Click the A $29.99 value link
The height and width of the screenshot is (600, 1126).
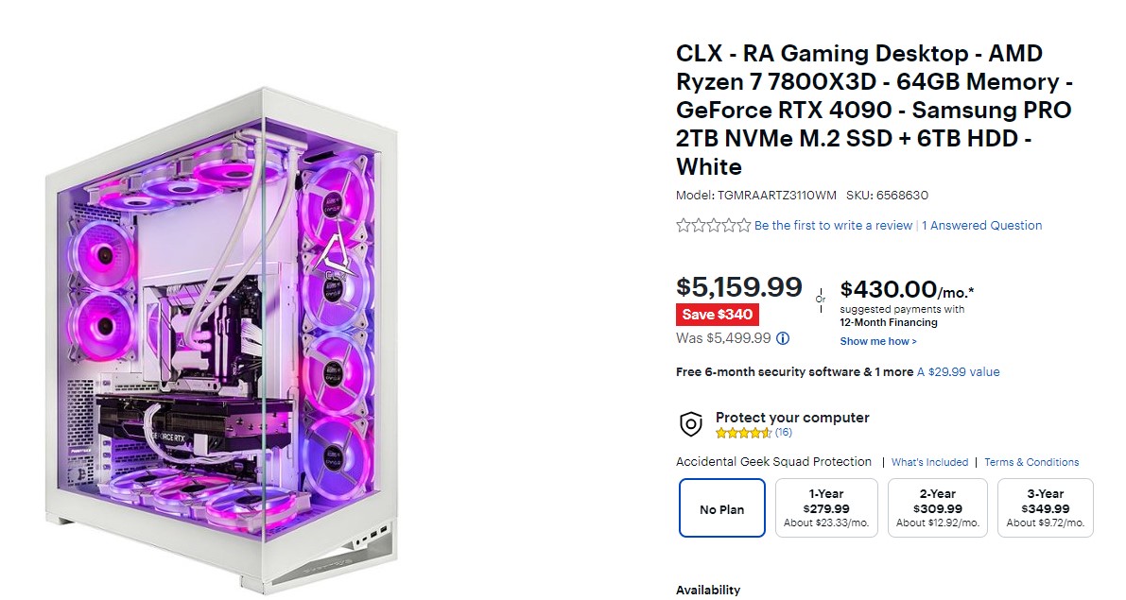pyautogui.click(x=958, y=372)
